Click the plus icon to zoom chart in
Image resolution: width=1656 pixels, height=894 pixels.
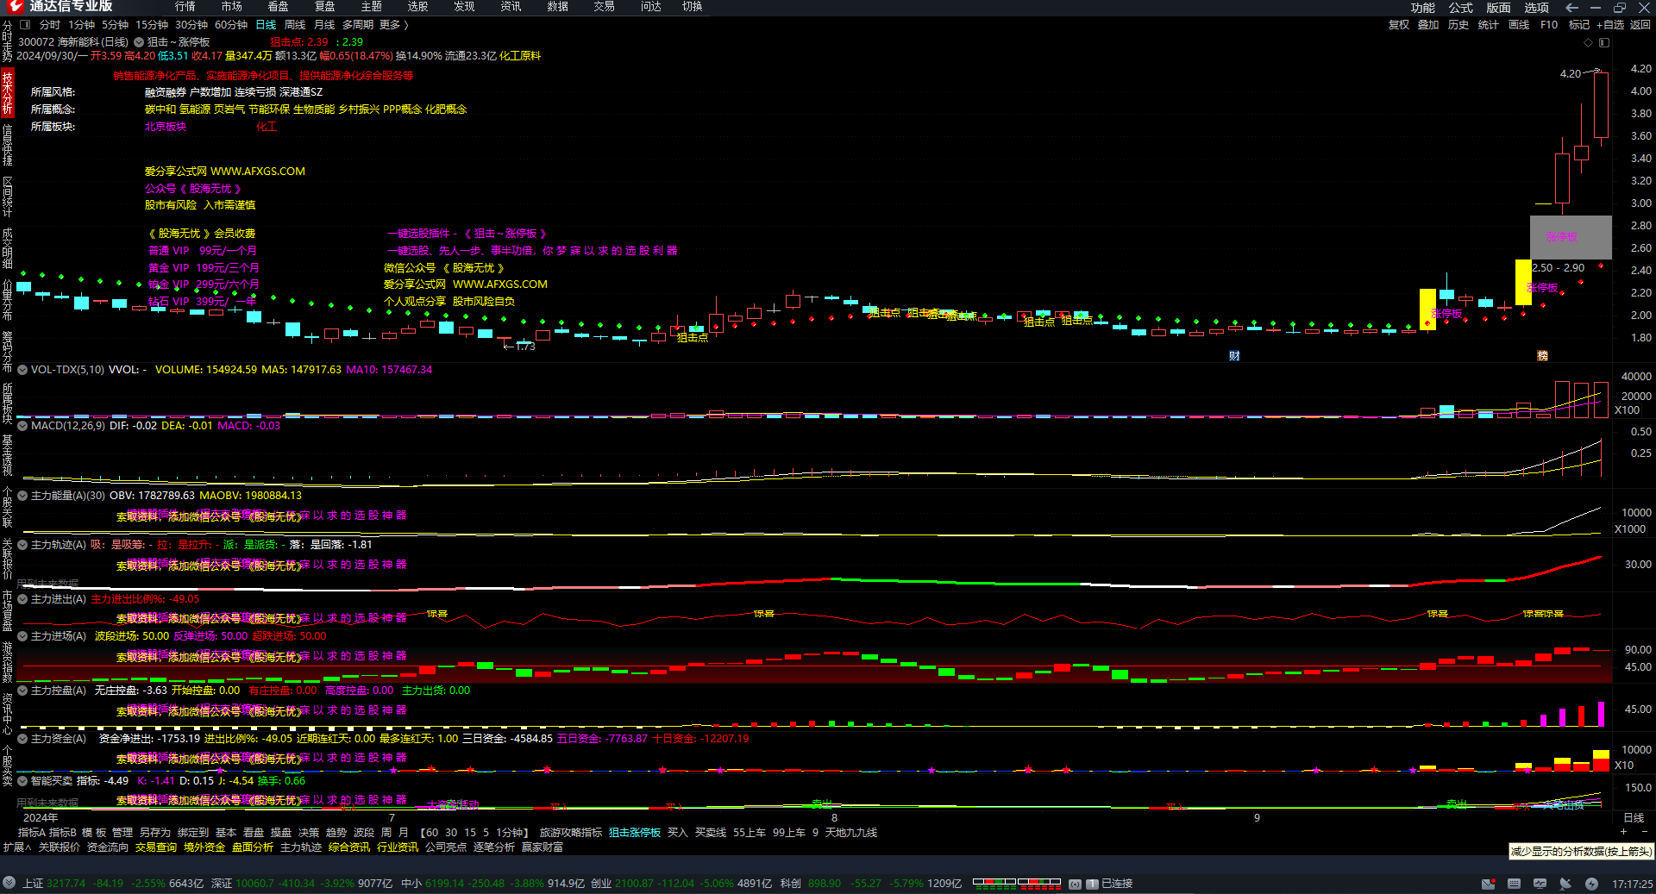click(1623, 832)
